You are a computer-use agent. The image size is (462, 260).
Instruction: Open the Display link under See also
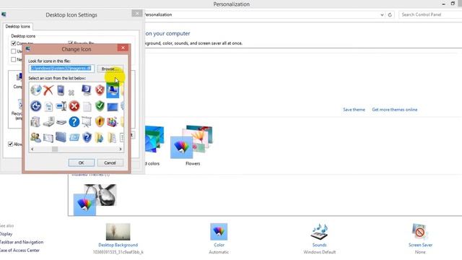6,234
